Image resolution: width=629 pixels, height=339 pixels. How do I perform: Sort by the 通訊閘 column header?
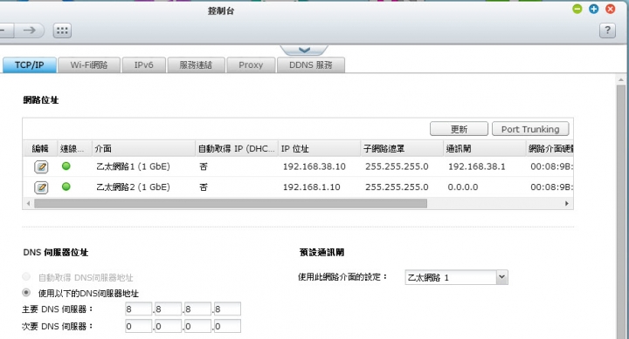tap(485, 148)
